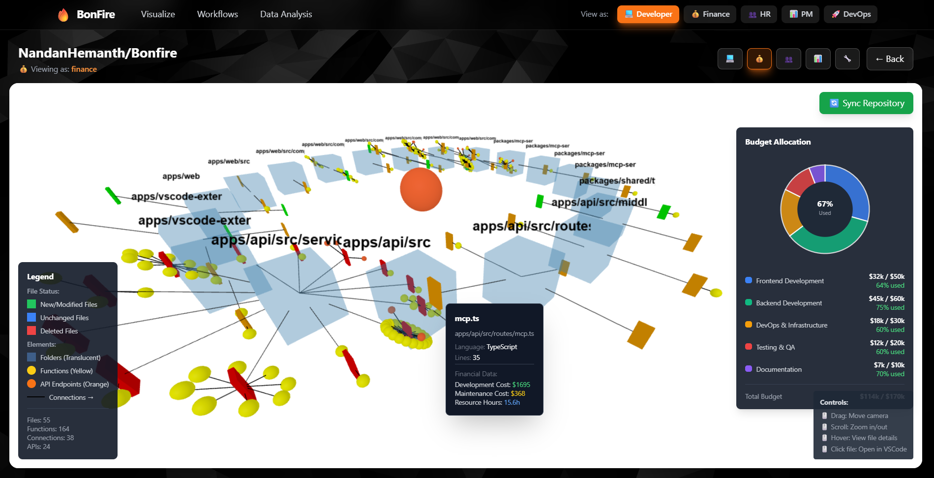Screen dimensions: 934x478
Task: Click the yellow Functions legend circle
Action: (x=31, y=371)
